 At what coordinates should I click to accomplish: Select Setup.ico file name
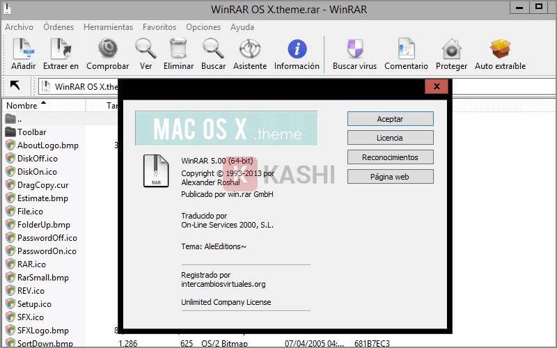34,304
